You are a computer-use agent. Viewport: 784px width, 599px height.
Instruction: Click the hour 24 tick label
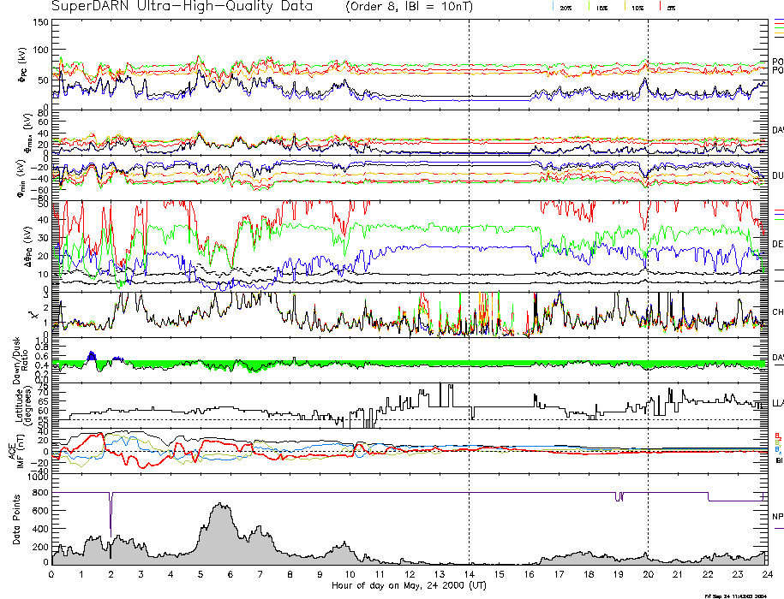pyautogui.click(x=766, y=574)
